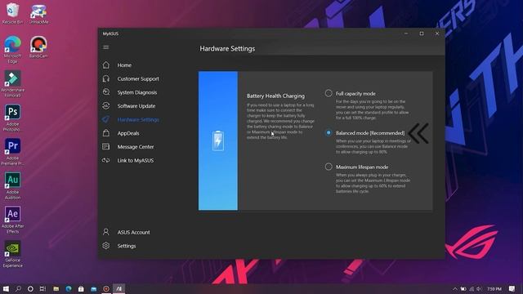Minimize the MyASUS window

coord(406,33)
